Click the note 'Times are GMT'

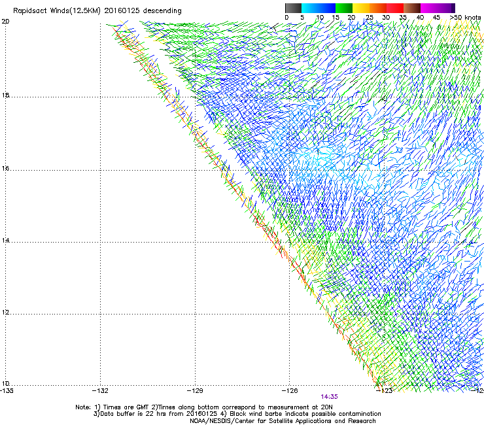pos(126,407)
